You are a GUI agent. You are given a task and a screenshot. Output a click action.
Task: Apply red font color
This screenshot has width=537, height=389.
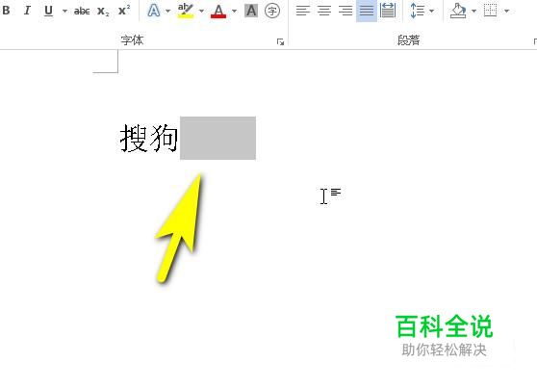pos(218,11)
